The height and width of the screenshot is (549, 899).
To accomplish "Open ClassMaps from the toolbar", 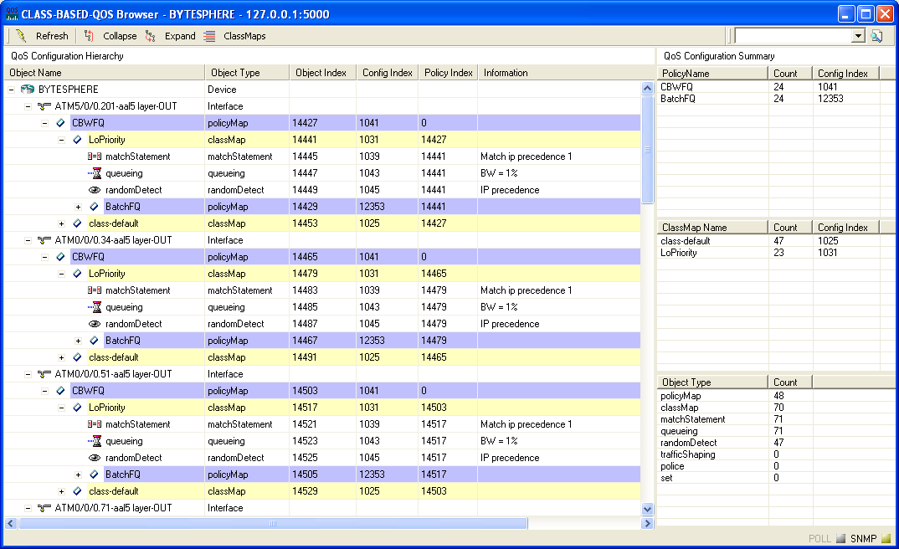I will coord(234,36).
